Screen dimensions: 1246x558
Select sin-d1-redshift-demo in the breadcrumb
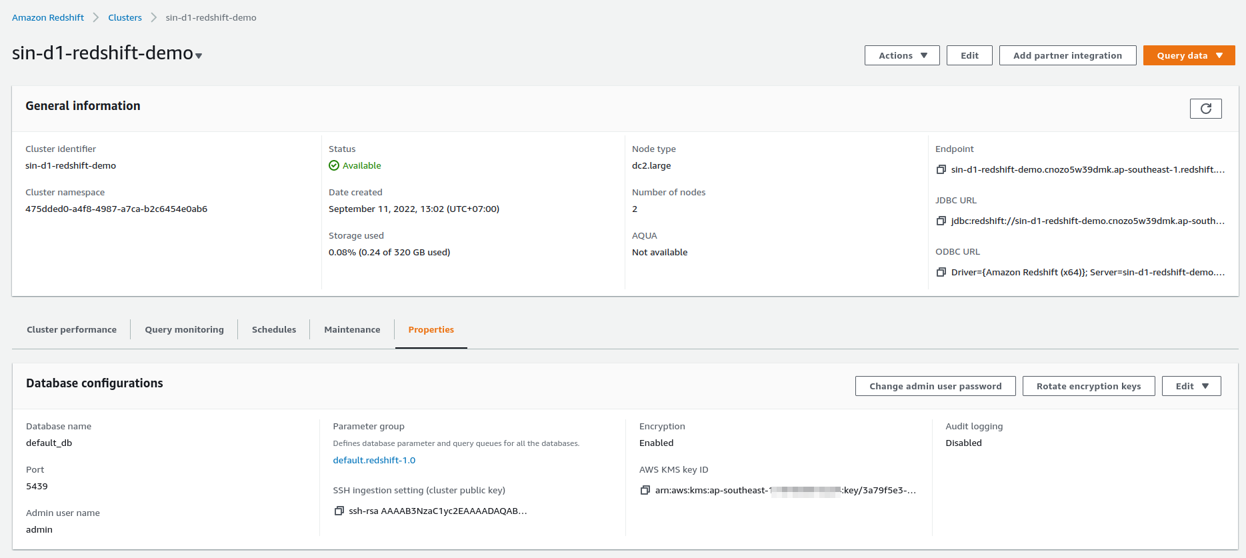(211, 17)
